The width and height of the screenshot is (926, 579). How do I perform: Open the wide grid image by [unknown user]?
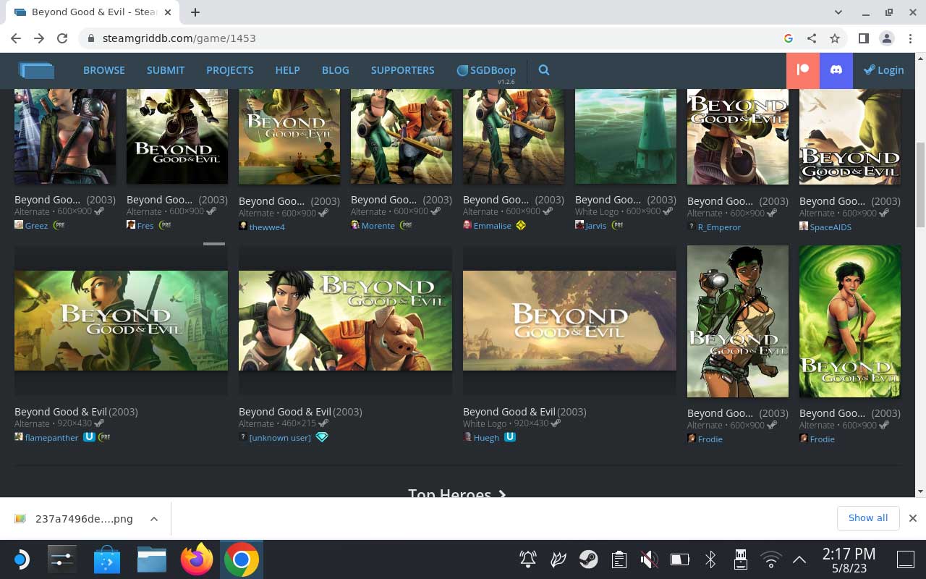tap(345, 321)
